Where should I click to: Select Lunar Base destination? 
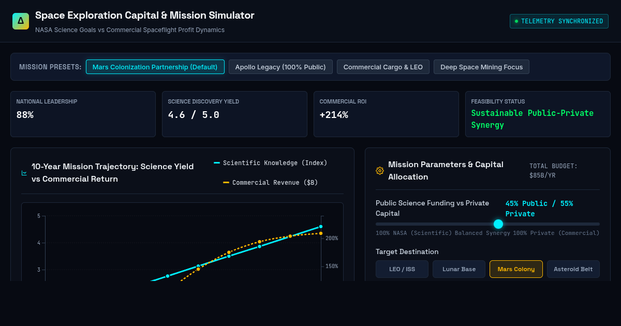pos(459,269)
